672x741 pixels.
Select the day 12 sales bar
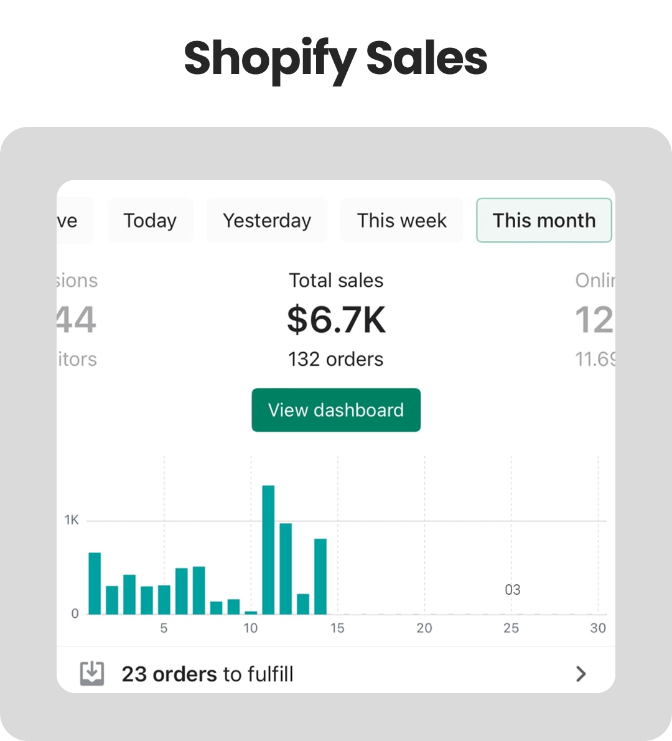click(x=286, y=569)
